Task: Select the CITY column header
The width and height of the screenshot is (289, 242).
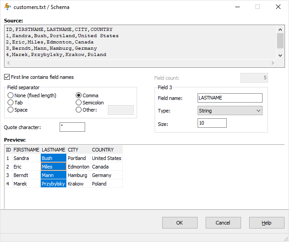Action: point(78,150)
